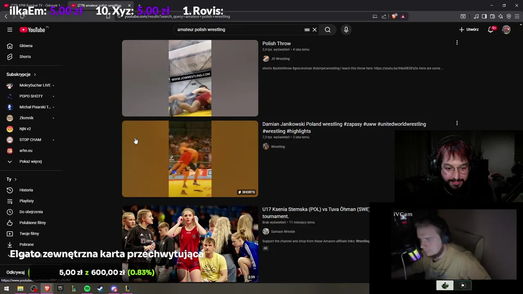Open File Explorer from taskbar

[20, 289]
